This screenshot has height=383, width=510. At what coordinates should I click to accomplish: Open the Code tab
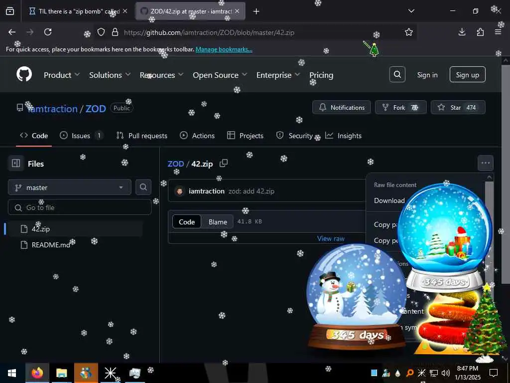click(x=34, y=136)
